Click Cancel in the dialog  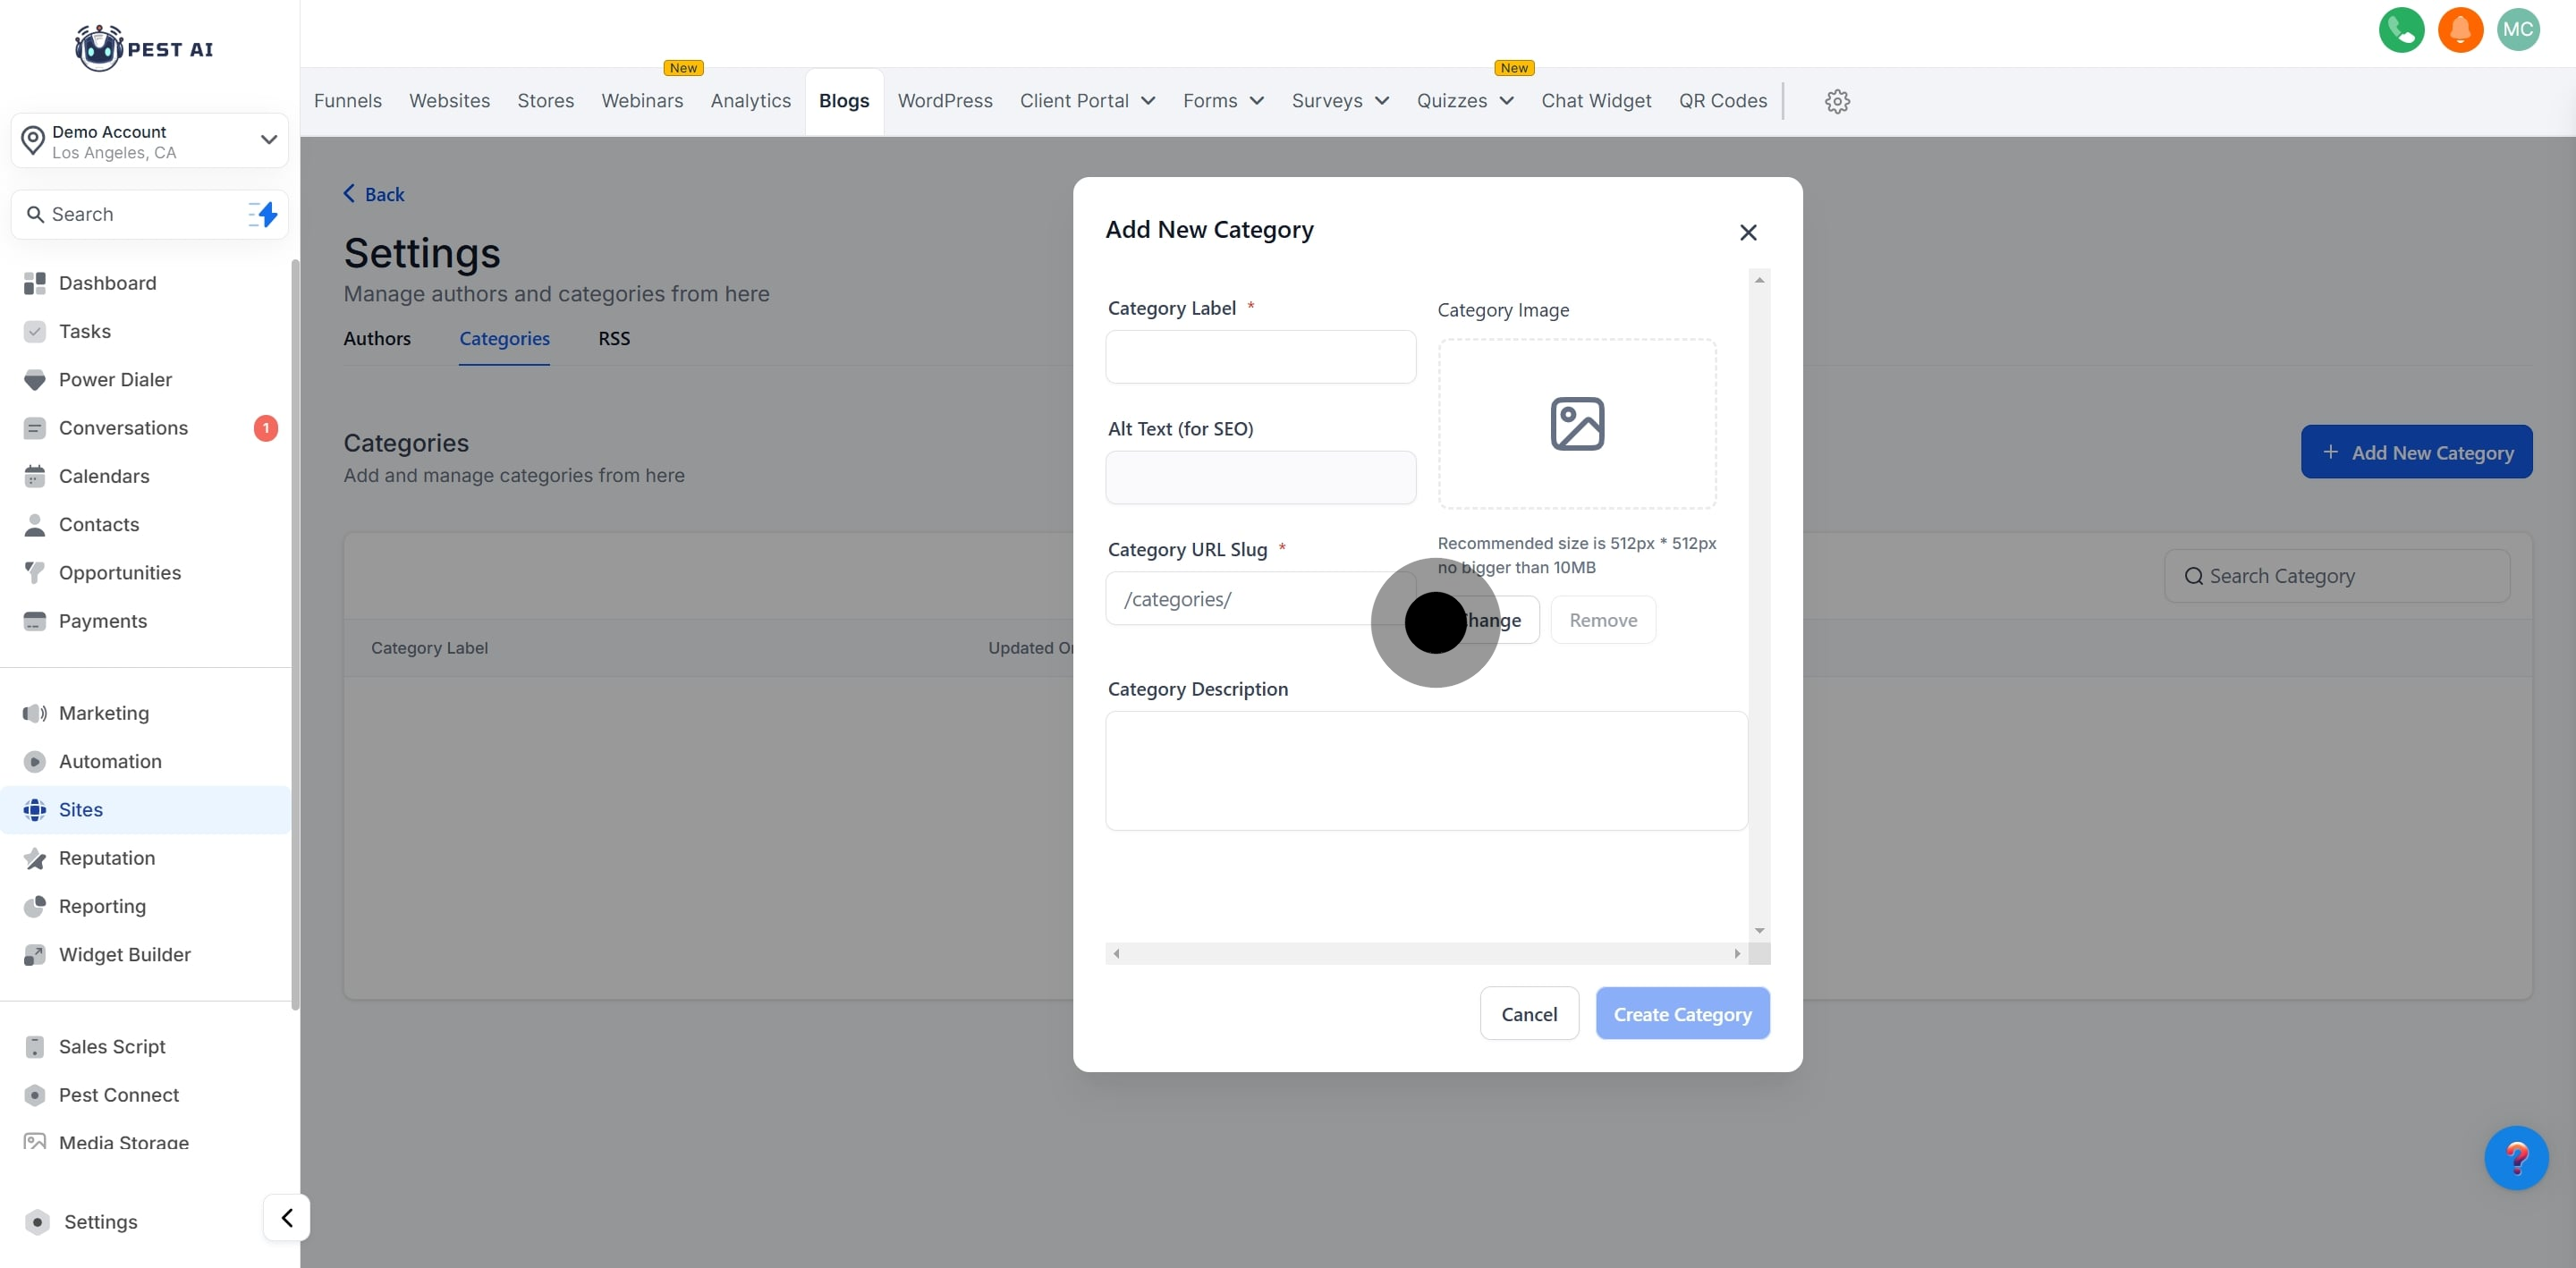(1529, 1014)
